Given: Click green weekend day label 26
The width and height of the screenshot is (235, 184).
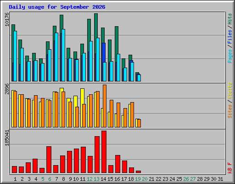Looking at the screenshot, I should (186, 179).
